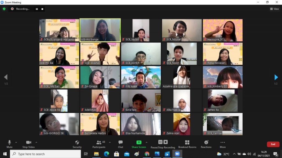Screen dimensions: 282x158
Task: Open the Reactions emoji menu
Action: [x=206, y=144]
